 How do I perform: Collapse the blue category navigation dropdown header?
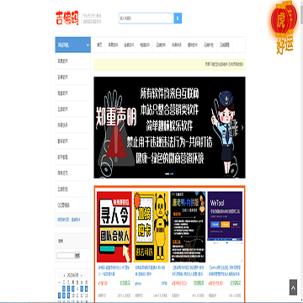click(72, 45)
